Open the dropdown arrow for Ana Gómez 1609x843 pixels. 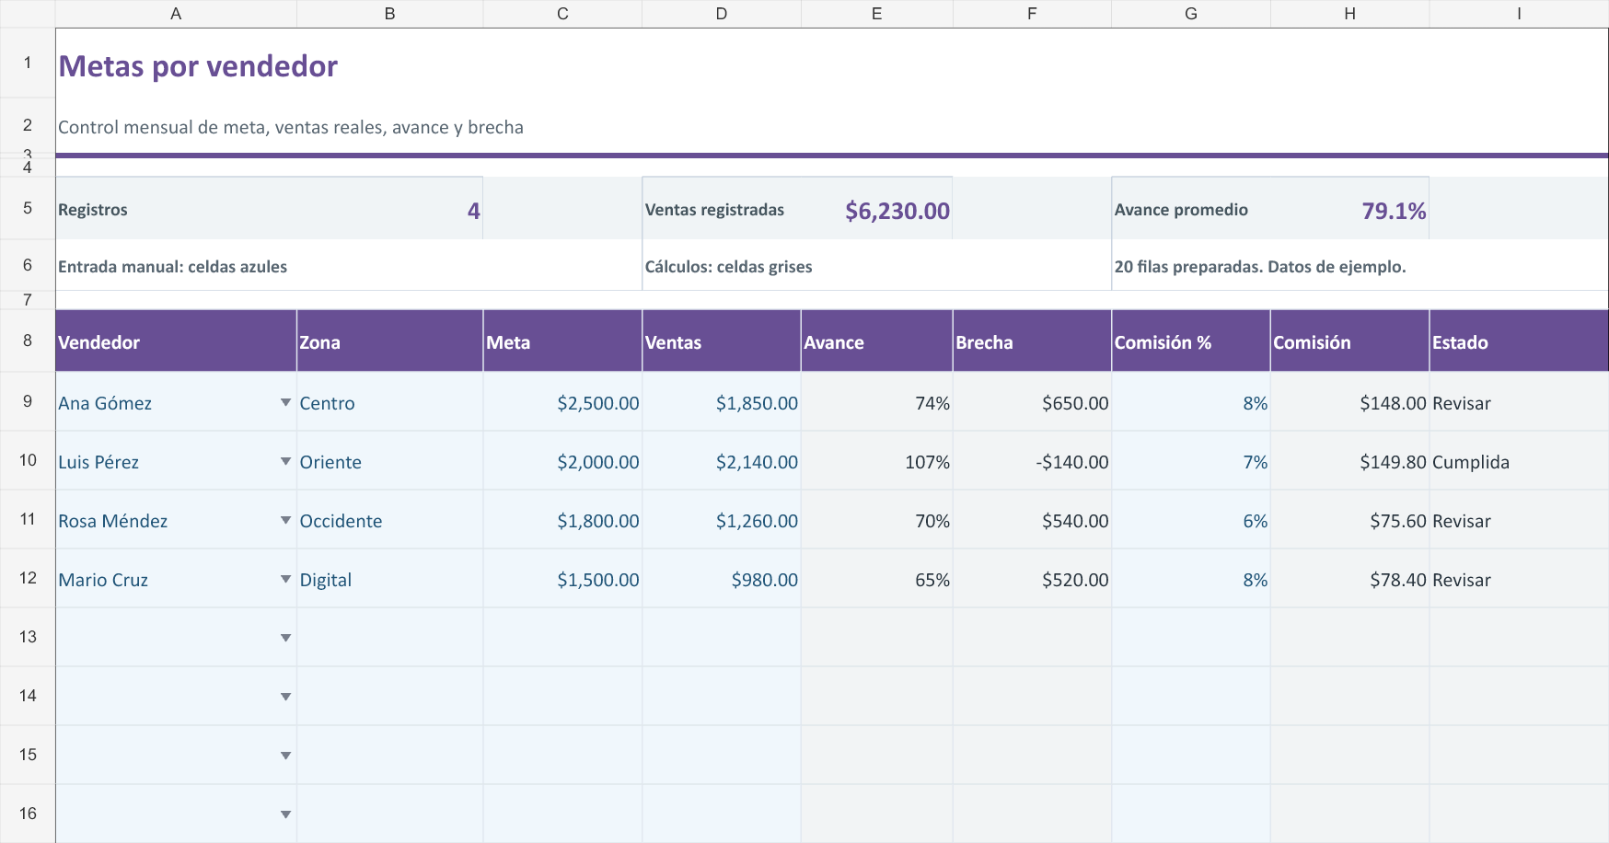tap(285, 402)
